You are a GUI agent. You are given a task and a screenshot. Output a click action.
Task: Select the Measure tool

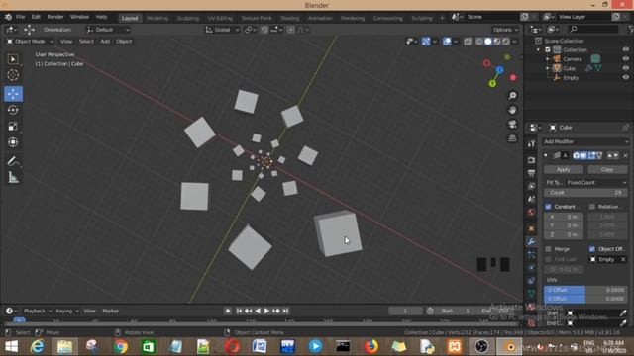point(13,178)
